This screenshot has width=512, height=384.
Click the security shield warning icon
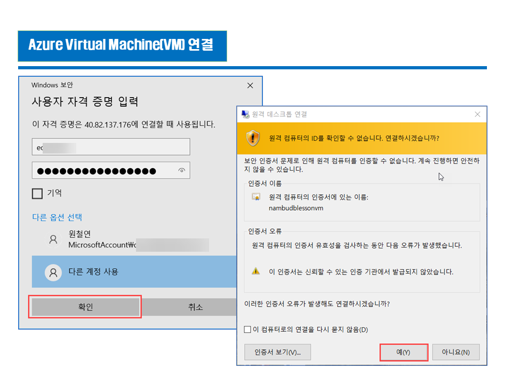[253, 138]
